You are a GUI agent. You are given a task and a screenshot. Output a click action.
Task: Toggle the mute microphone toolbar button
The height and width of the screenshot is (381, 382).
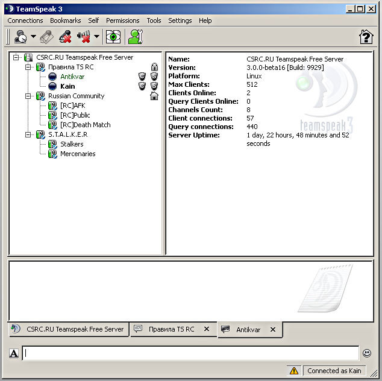(66, 37)
